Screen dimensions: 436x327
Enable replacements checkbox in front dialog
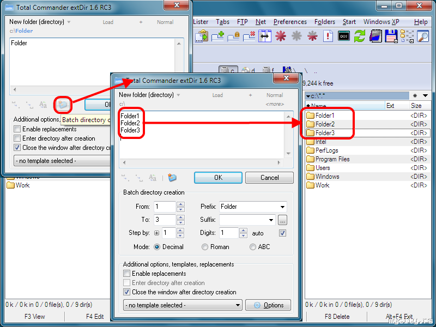tap(127, 274)
